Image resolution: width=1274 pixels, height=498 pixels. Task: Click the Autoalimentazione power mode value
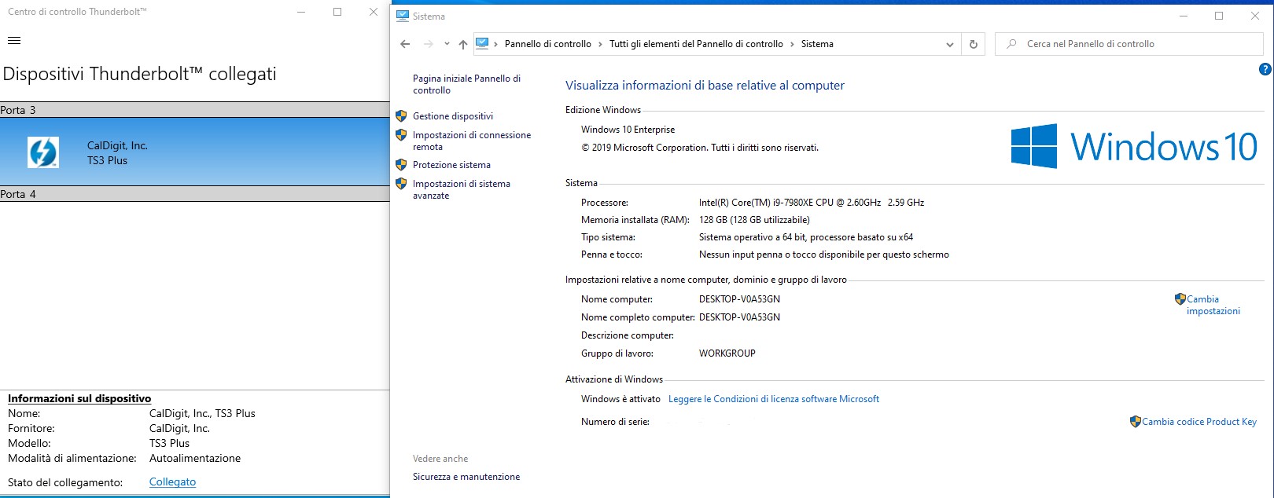195,458
